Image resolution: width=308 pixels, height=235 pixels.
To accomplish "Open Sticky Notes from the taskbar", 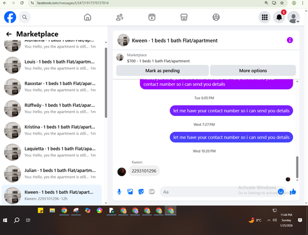I will point(41,210).
